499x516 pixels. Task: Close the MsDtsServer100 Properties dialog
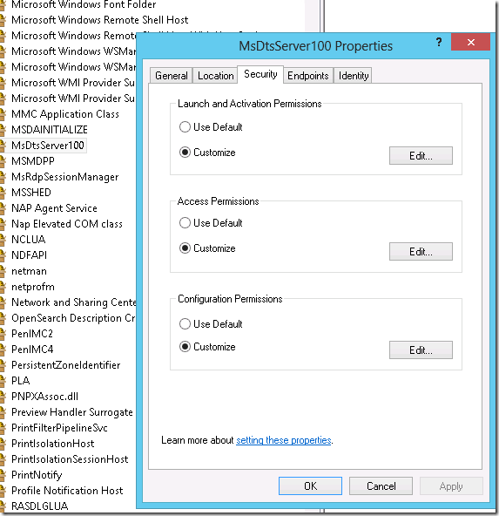tap(471, 42)
